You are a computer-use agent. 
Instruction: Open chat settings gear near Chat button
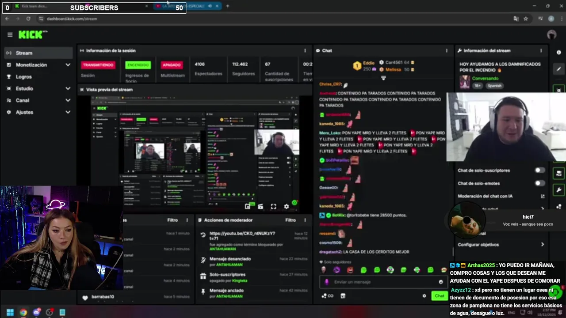(424, 296)
